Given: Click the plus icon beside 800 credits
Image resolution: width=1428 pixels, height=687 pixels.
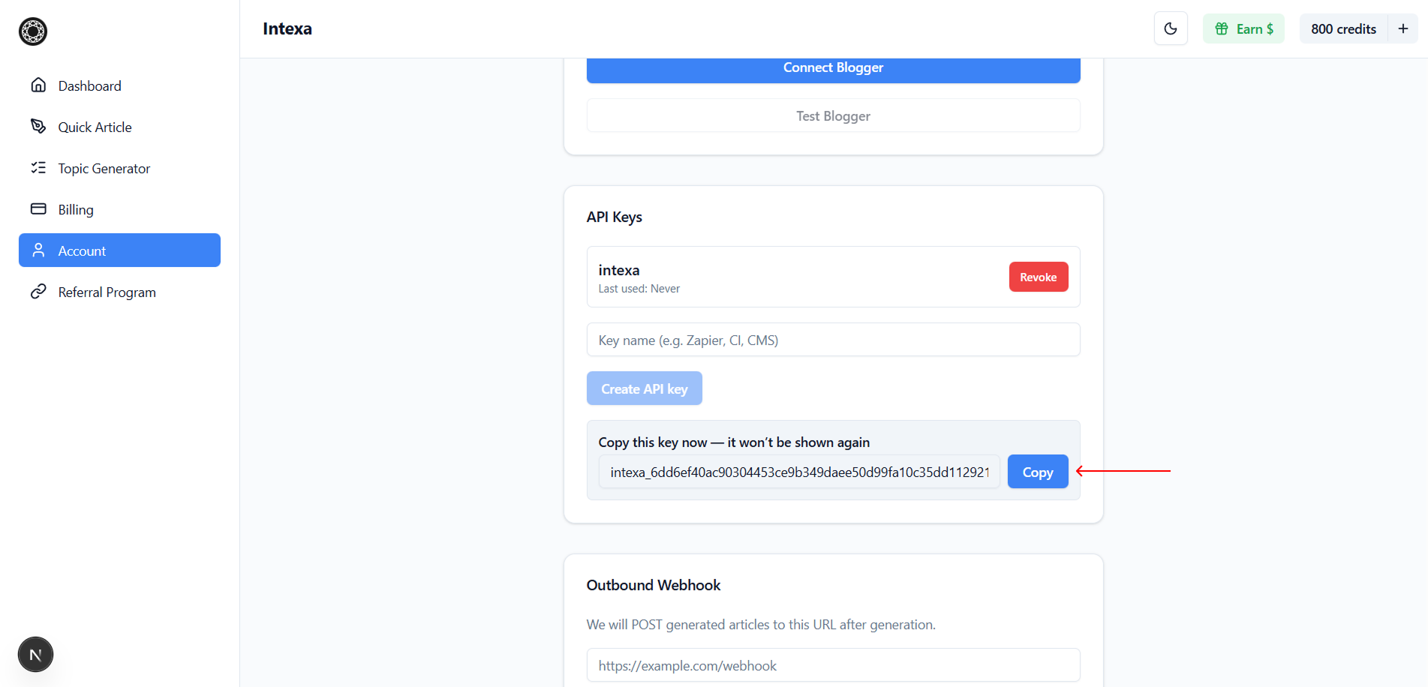Looking at the screenshot, I should (1402, 29).
